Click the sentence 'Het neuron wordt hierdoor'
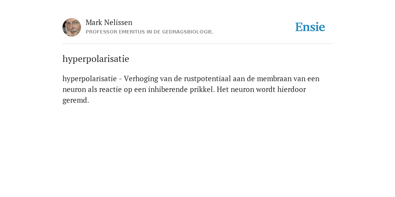This screenshot has width=395, height=197. click(261, 89)
